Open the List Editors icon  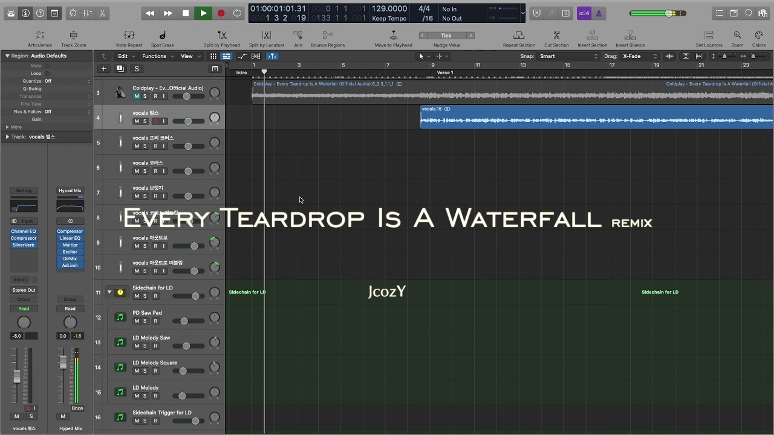(719, 13)
